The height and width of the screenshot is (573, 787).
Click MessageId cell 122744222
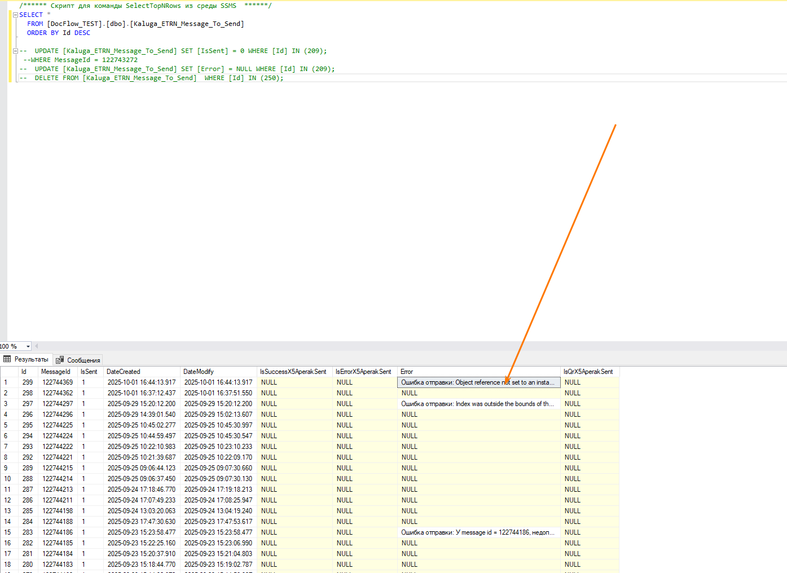[x=58, y=447]
